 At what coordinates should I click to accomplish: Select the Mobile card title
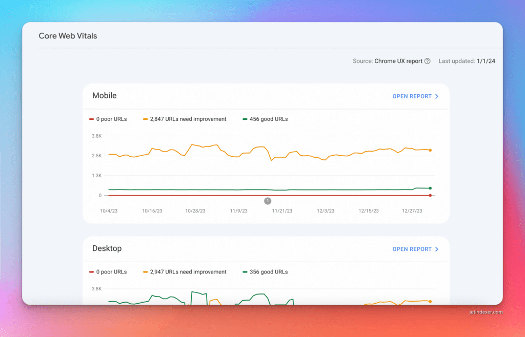[105, 96]
